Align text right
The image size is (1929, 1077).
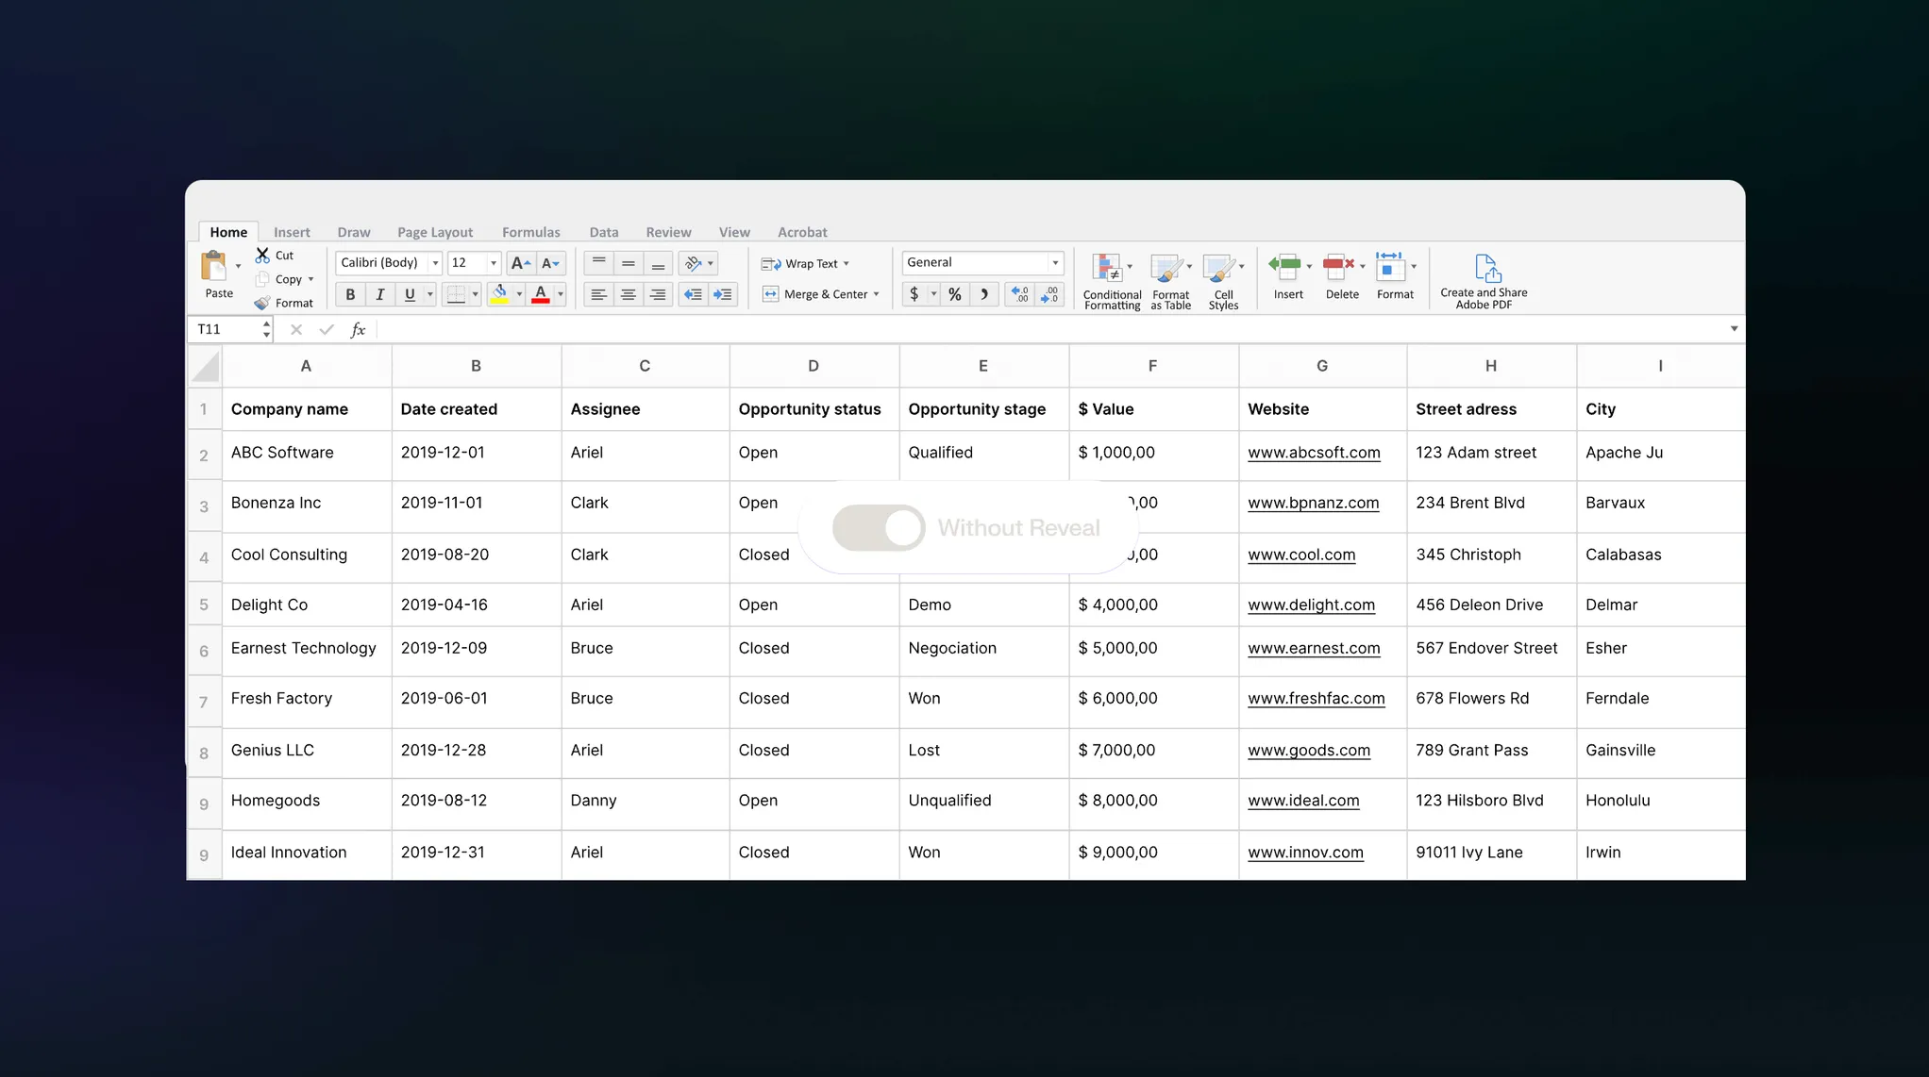[658, 294]
